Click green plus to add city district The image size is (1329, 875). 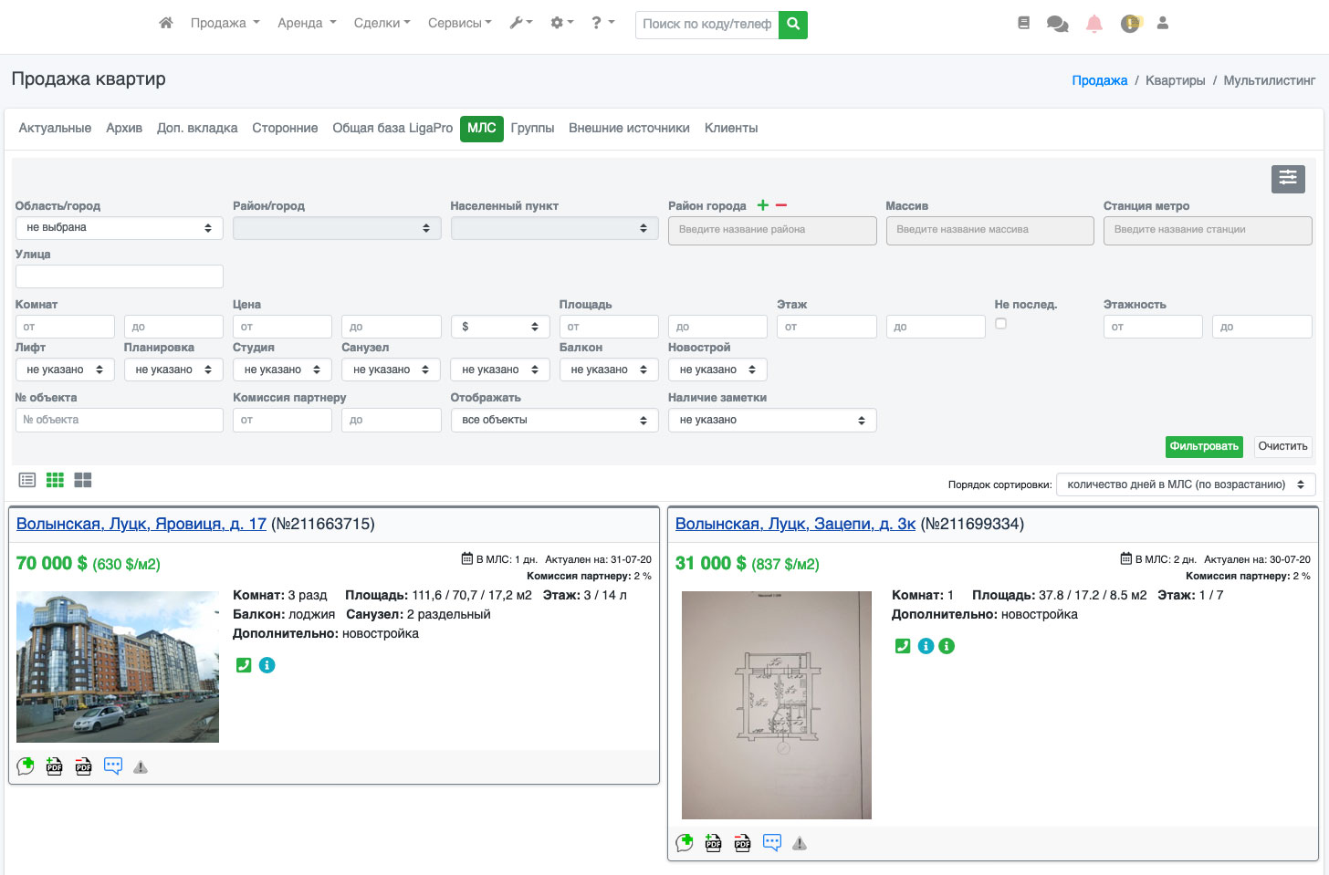pos(763,205)
